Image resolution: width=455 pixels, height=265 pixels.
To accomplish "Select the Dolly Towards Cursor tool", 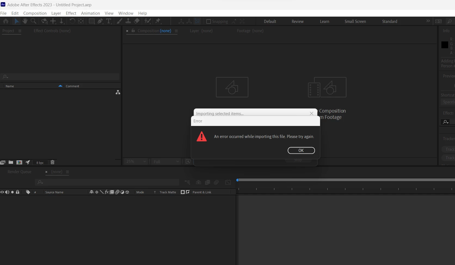I will 62,21.
